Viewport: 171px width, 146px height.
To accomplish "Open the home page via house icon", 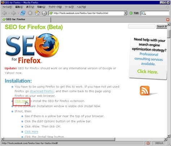I will click(37, 13).
